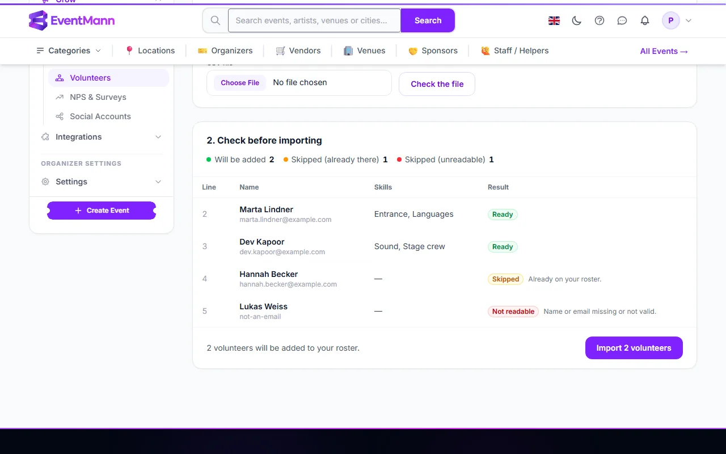Go to Locations in the nav bar
The image size is (726, 454).
pos(150,51)
